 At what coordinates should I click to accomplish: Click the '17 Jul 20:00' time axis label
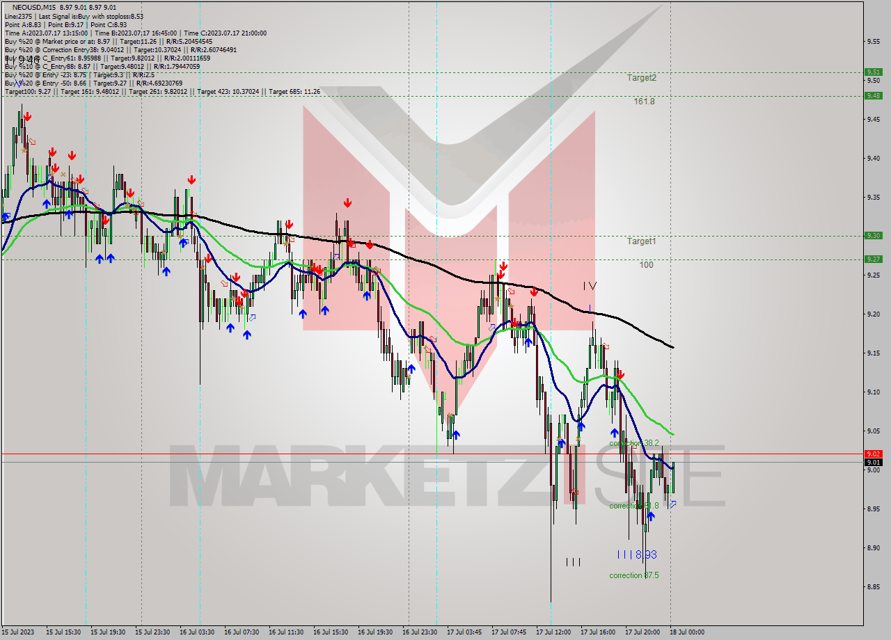click(x=643, y=632)
